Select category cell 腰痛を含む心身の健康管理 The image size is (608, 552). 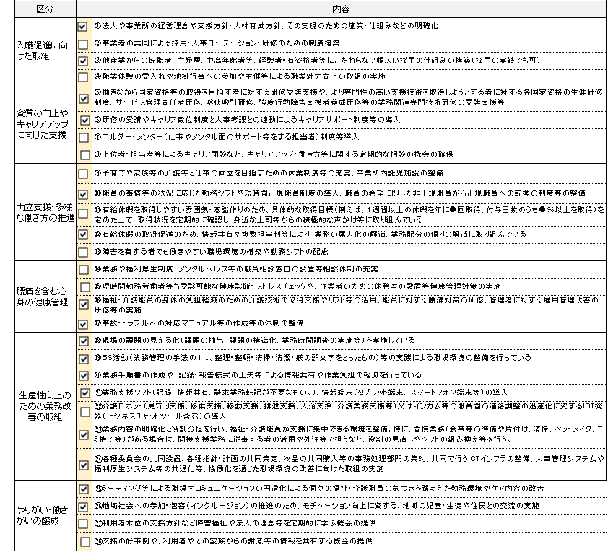45,297
